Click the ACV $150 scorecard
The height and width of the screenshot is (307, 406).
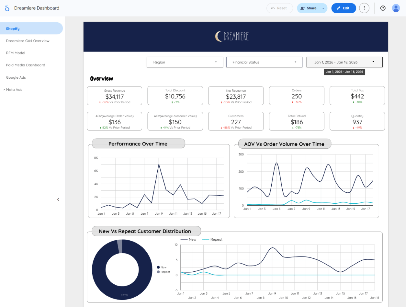(x=175, y=121)
